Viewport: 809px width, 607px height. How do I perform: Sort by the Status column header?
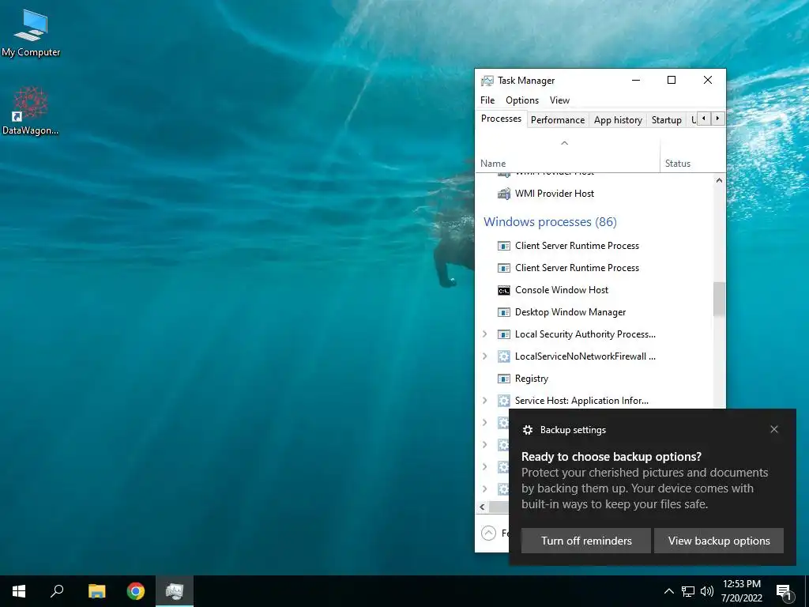click(692, 155)
